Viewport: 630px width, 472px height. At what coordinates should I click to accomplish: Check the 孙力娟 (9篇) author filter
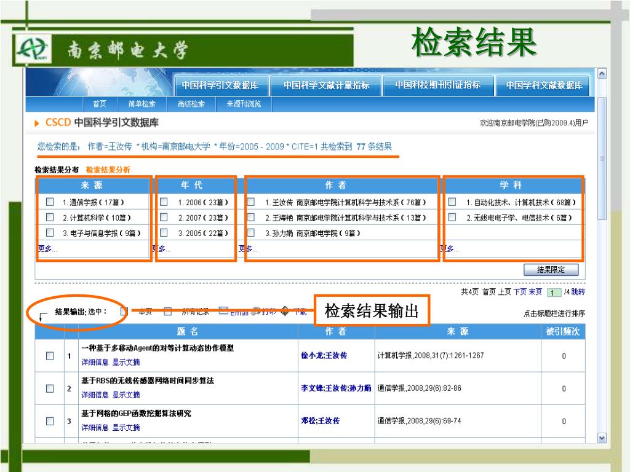251,232
